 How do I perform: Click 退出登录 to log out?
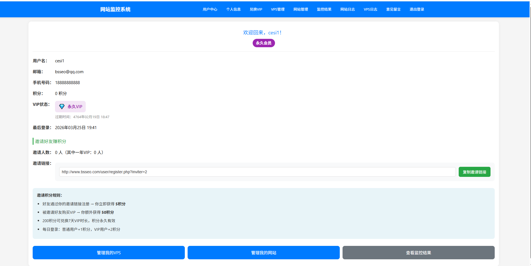tap(417, 9)
